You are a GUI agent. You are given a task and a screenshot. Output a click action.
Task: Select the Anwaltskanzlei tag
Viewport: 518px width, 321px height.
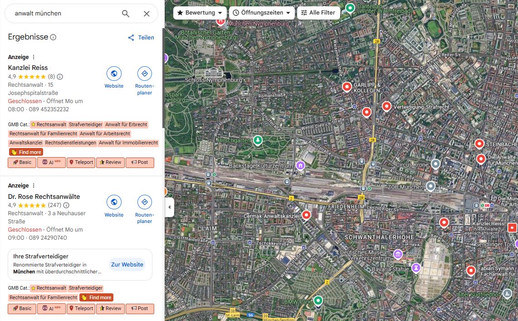point(26,143)
